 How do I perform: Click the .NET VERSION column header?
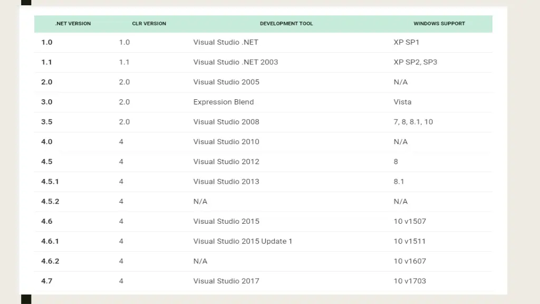pos(73,23)
